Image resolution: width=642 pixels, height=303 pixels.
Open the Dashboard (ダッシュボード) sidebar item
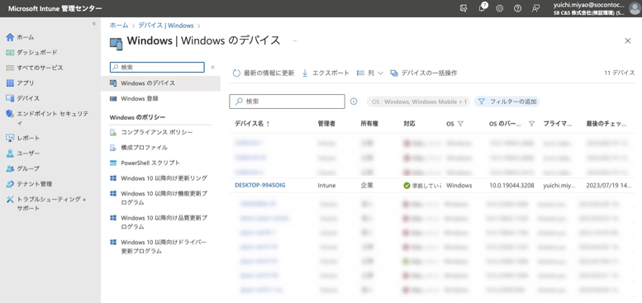(x=31, y=52)
